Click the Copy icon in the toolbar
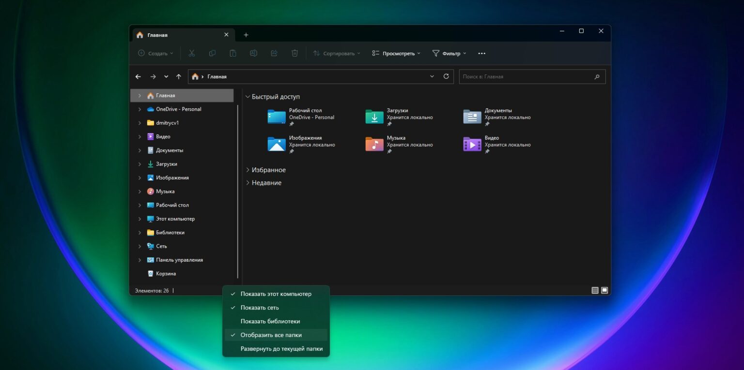This screenshot has width=744, height=370. point(212,53)
